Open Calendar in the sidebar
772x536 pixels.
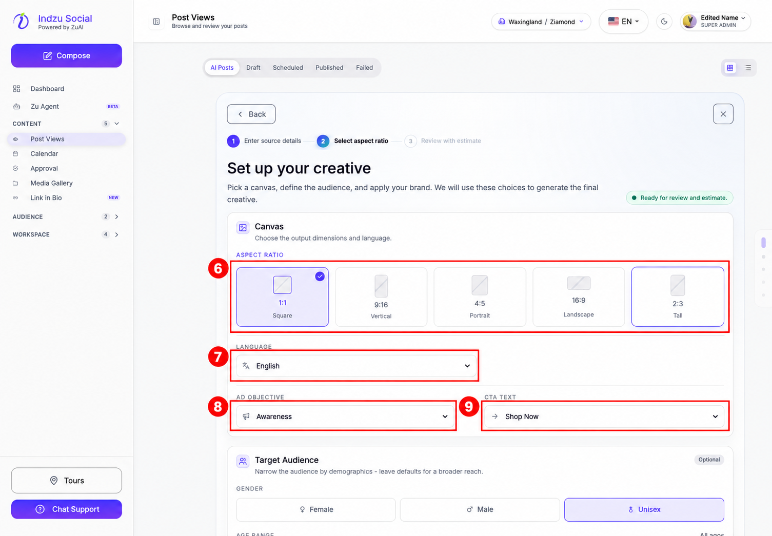point(66,153)
